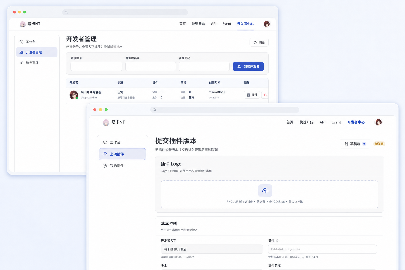Click the 审核 column header
This screenshot has width=405, height=270.
pyautogui.click(x=183, y=83)
